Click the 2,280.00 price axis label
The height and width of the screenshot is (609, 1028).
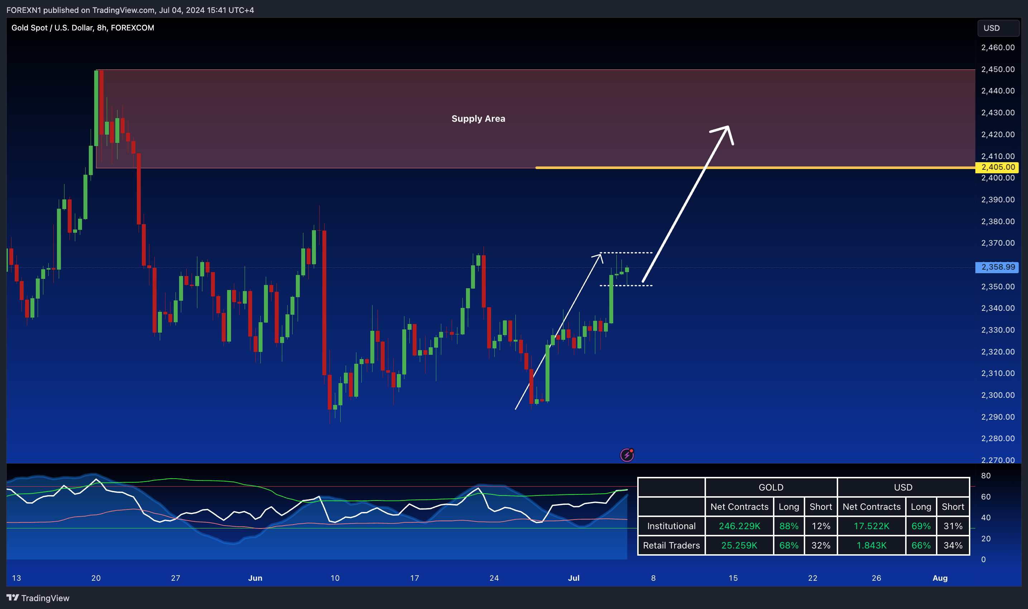point(998,438)
